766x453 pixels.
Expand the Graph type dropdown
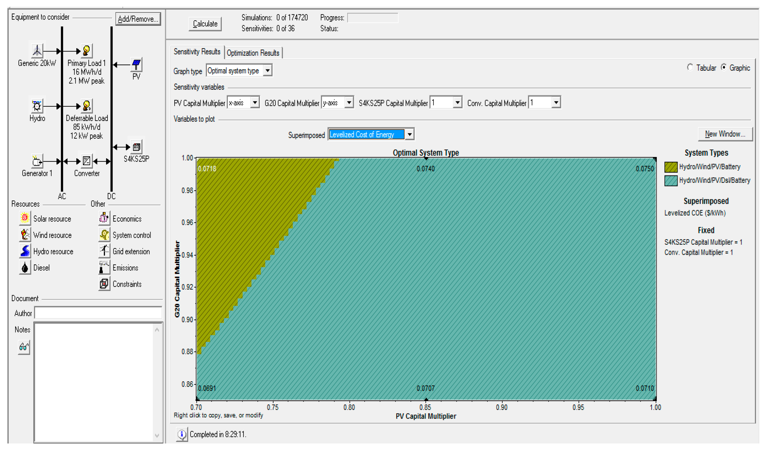268,71
